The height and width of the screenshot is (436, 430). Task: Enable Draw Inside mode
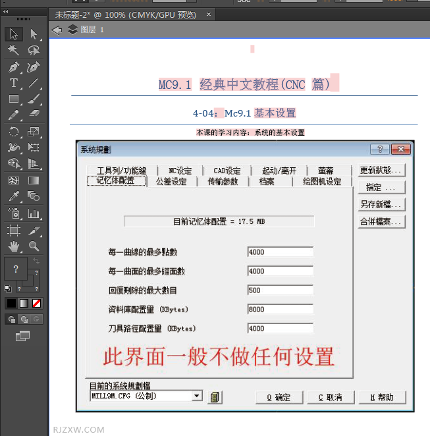(x=36, y=319)
